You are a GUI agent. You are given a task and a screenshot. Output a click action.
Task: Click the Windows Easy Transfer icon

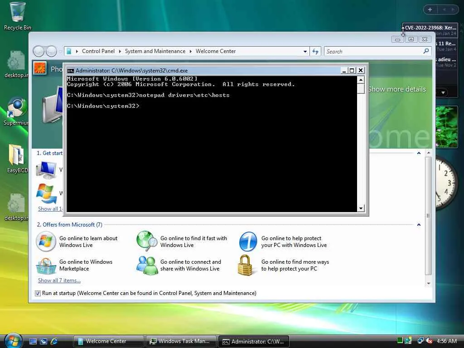(47, 194)
